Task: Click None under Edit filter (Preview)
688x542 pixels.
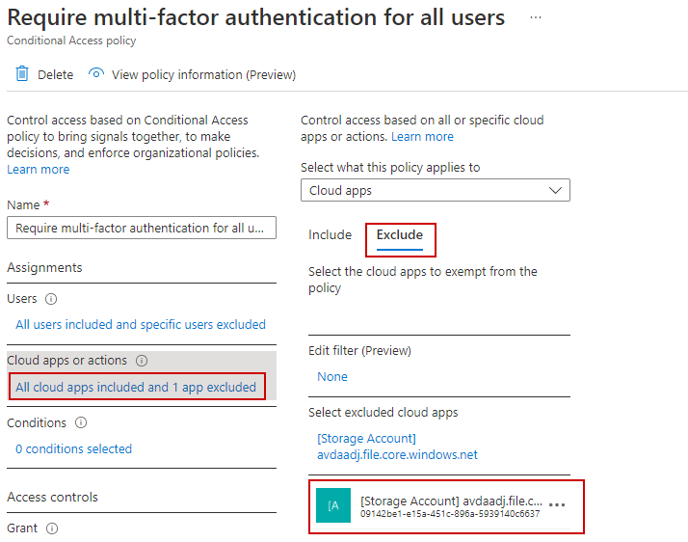Action: (332, 377)
